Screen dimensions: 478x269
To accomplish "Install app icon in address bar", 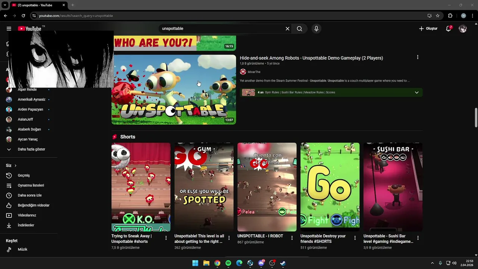I will (x=429, y=16).
